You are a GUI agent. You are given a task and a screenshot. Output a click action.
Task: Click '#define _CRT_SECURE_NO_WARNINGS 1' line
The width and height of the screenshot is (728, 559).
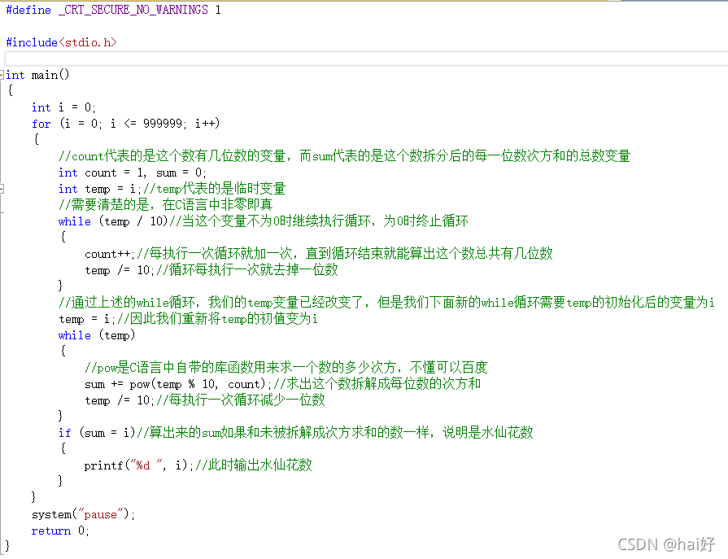113,10
